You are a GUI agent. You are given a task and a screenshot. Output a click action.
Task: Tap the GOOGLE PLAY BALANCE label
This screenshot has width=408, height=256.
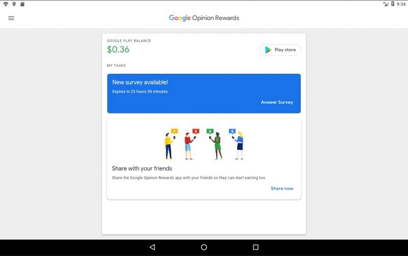point(129,41)
